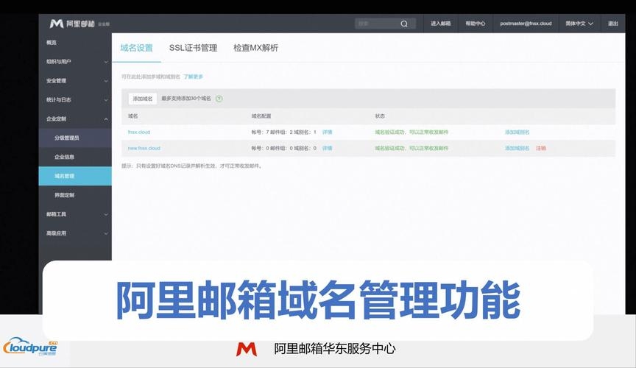Open 概览 in the sidebar

pos(52,43)
